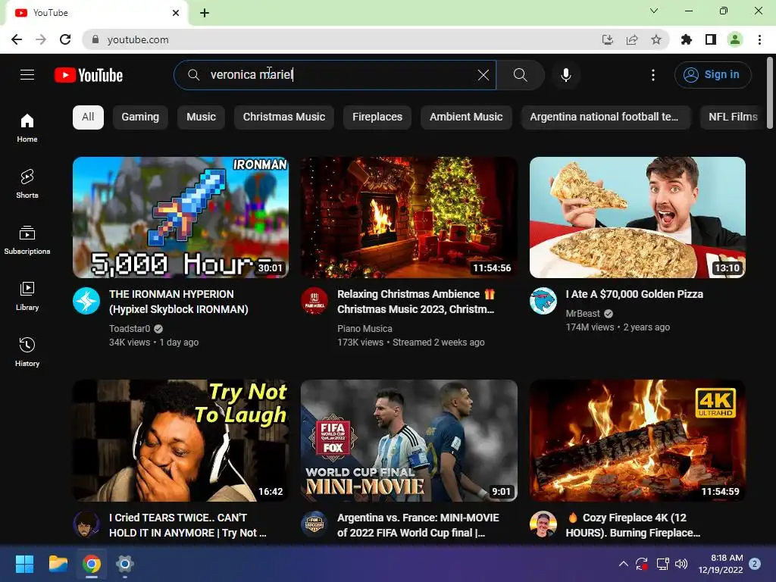The height and width of the screenshot is (582, 776).
Task: Open Settings from taskbar
Action: (x=125, y=564)
